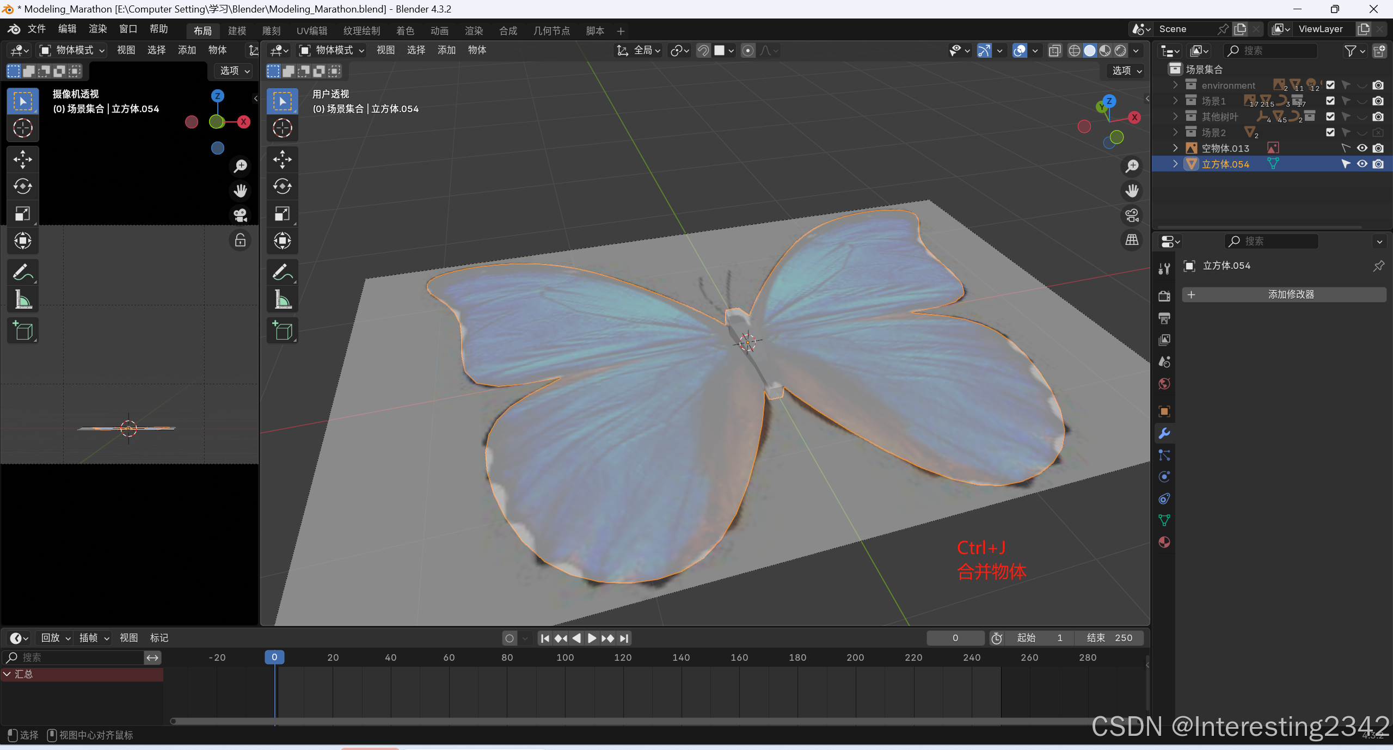Expand the 空物体.013 outliner item
Screen dimensions: 1393x750
[1175, 148]
